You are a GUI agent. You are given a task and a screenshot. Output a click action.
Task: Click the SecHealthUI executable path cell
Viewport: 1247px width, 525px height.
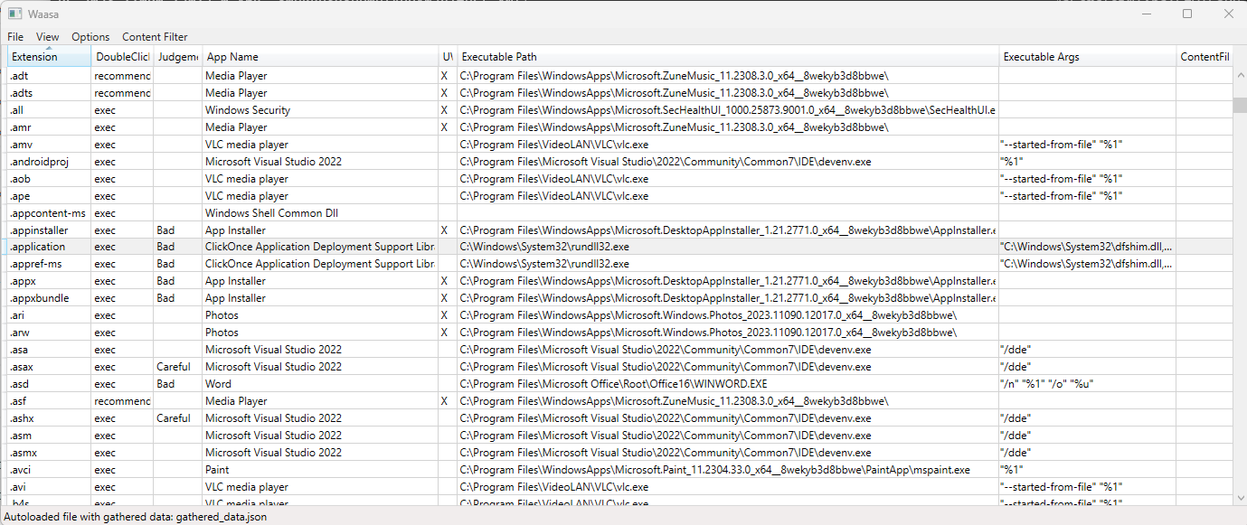click(728, 110)
